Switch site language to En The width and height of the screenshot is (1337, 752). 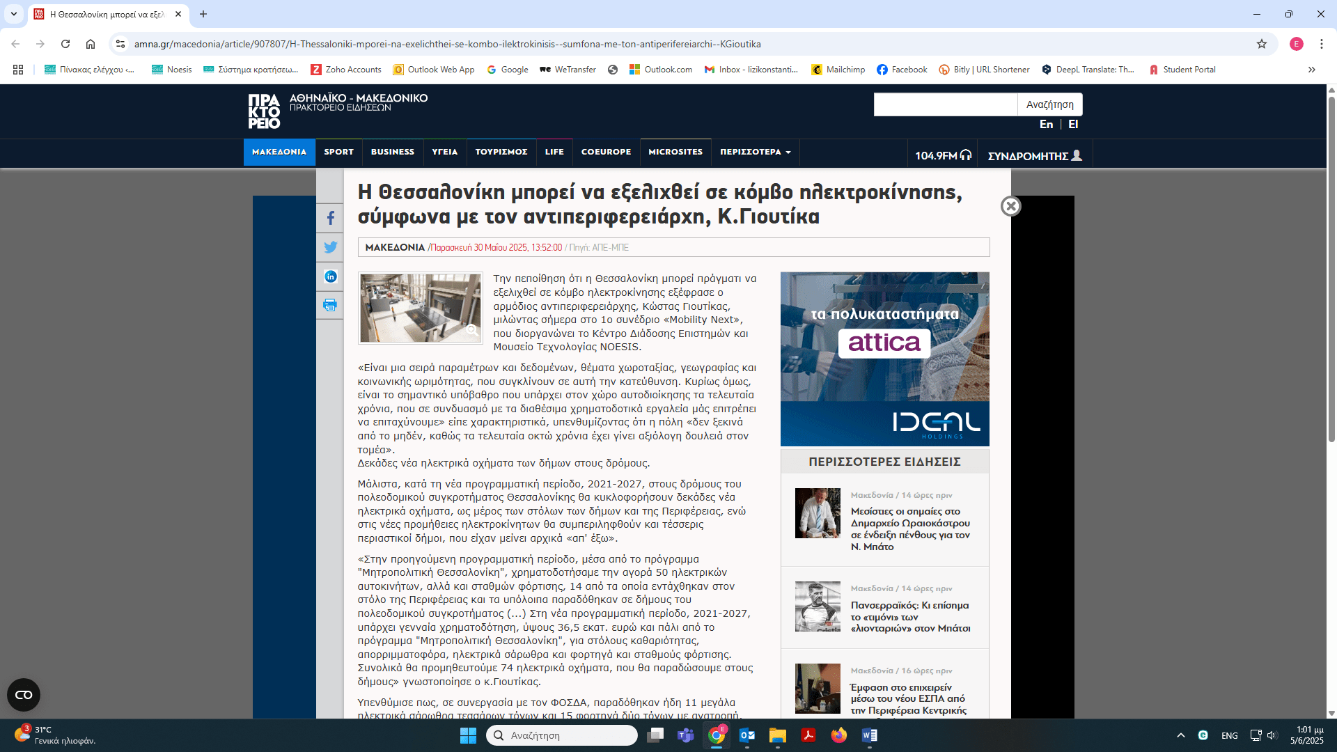pyautogui.click(x=1046, y=124)
